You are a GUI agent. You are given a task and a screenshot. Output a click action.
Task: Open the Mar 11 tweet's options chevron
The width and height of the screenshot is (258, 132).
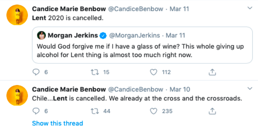point(250,8)
